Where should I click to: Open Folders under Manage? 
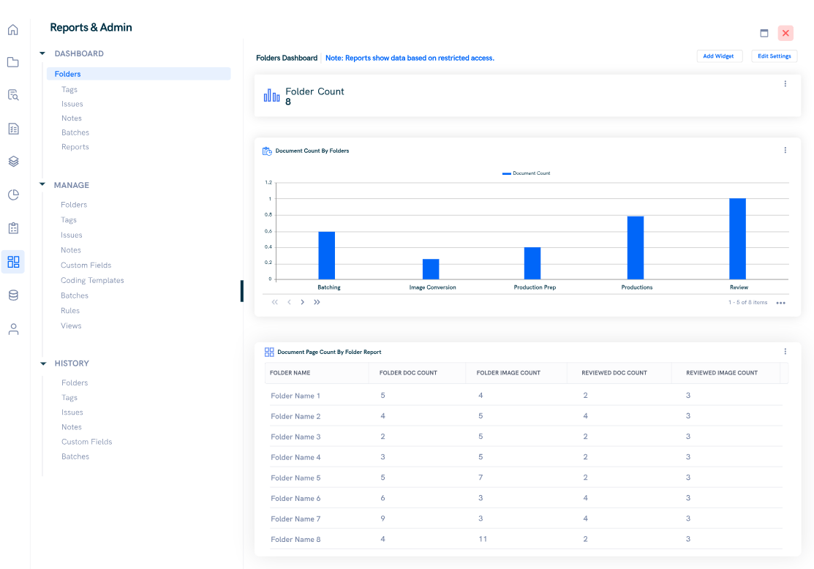click(x=74, y=205)
